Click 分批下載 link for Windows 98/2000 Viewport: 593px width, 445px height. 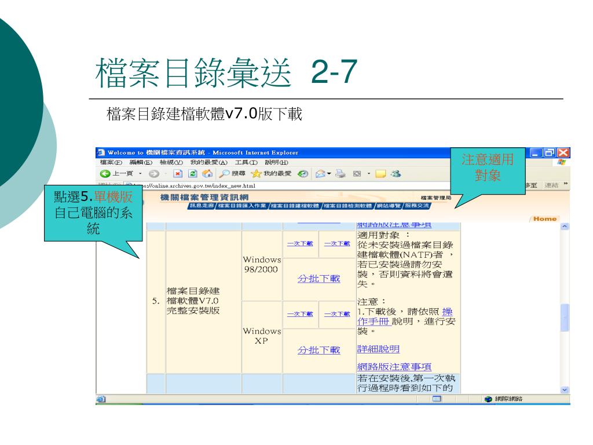[x=319, y=279]
